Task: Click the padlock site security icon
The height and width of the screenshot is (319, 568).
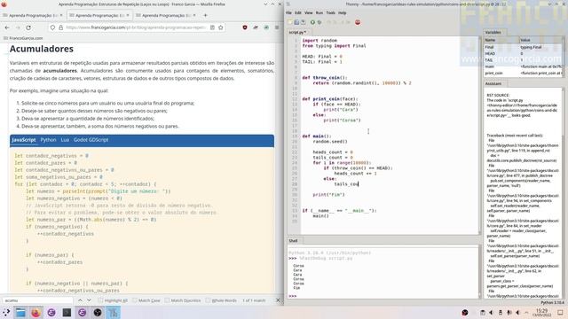Action: 60,27
